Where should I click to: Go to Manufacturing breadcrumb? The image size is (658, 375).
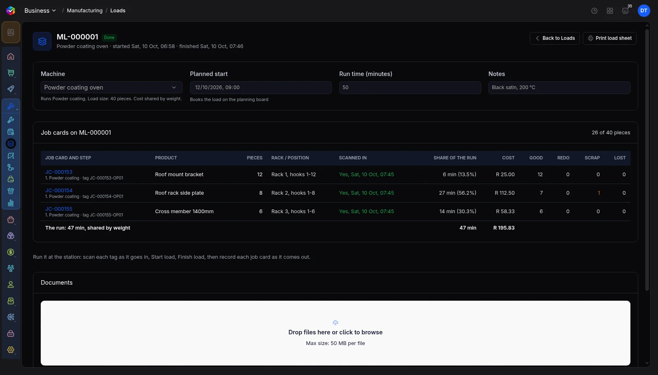[85, 11]
